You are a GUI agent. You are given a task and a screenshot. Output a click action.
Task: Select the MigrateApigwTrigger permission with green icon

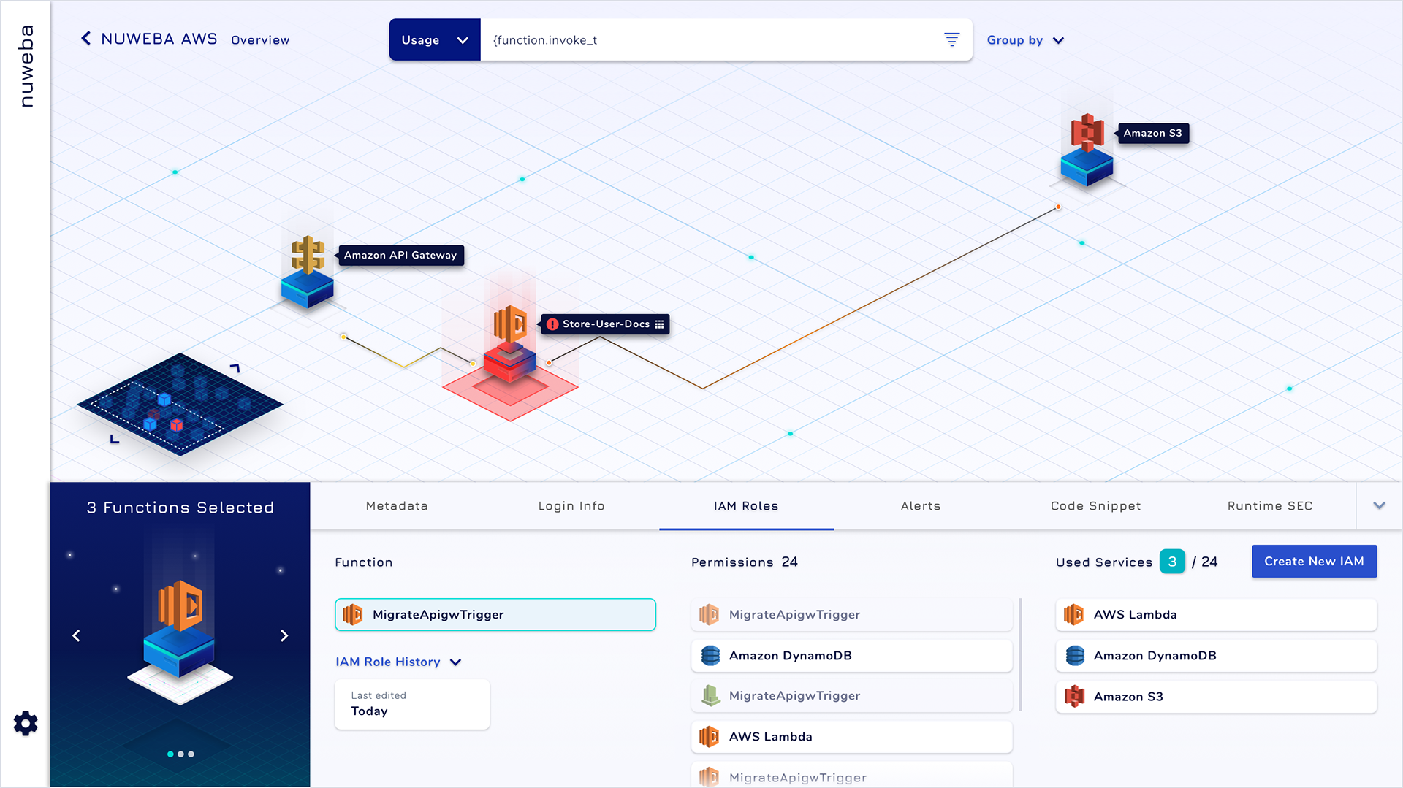coord(851,695)
